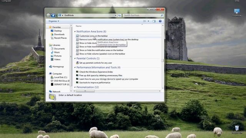Collapse Performance Information and Tools group

tap(75, 67)
